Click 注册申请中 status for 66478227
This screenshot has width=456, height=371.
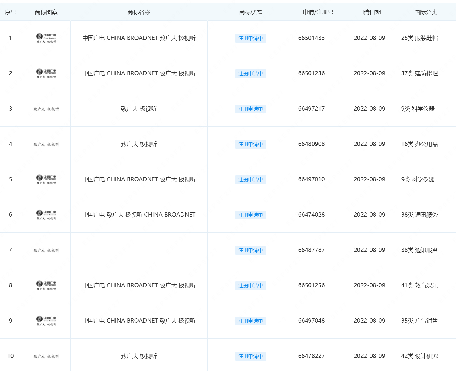[250, 356]
